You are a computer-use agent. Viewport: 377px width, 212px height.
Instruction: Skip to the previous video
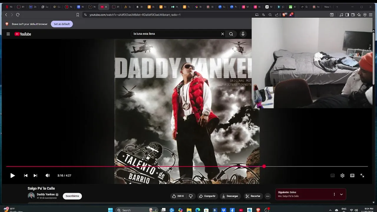click(x=26, y=175)
